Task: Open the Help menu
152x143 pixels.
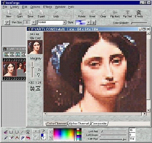Action: [71, 7]
